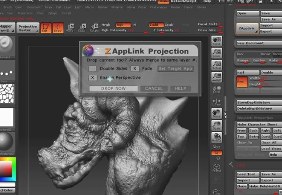
Task: Open the alpha texture thumbnail
Action: tap(6, 94)
